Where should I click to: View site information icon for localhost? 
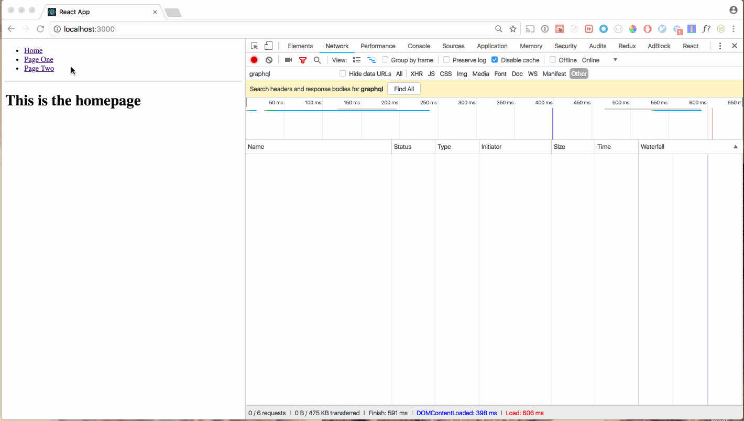[58, 29]
